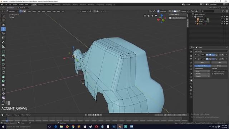Image resolution: width=229 pixels, height=129 pixels.
Task: Select the Poly Build tool
Action: [3, 77]
